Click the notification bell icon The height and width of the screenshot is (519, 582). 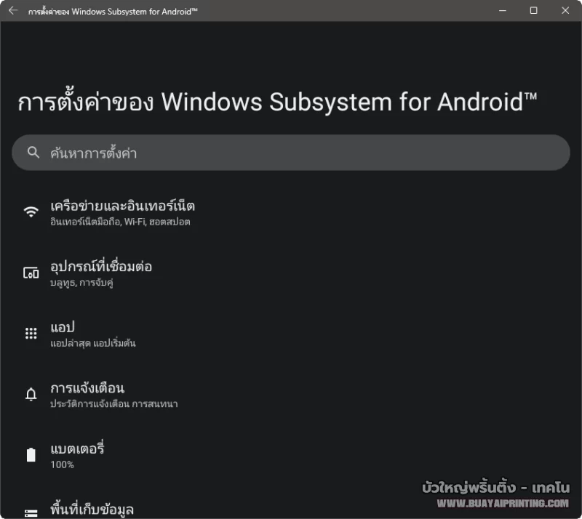(x=31, y=395)
